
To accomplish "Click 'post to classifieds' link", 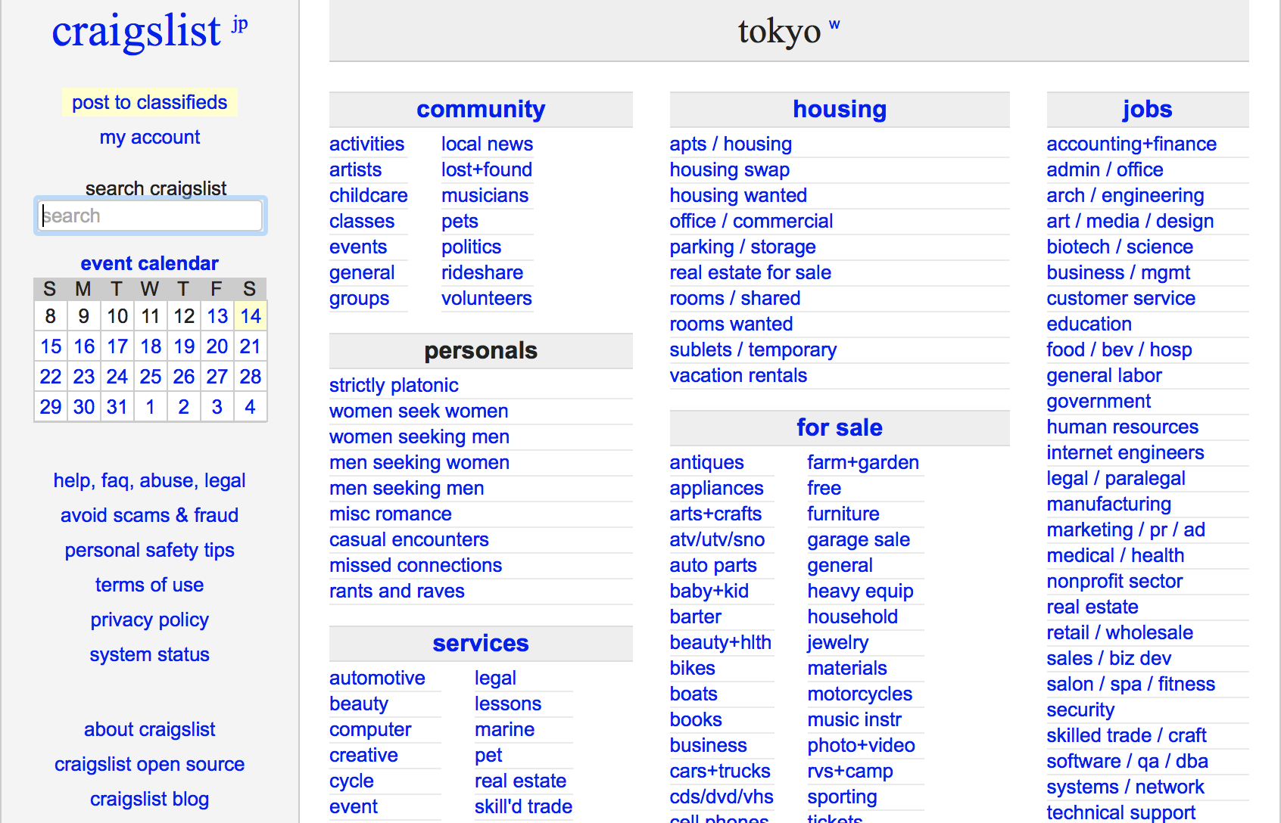I will pyautogui.click(x=150, y=102).
